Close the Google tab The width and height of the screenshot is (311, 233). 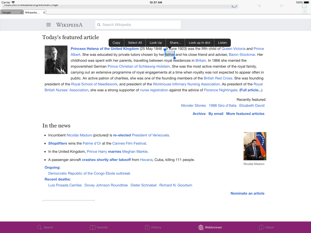pos(21,12)
